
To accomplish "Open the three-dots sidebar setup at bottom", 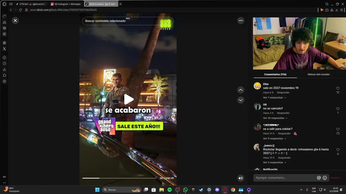I will (4, 183).
